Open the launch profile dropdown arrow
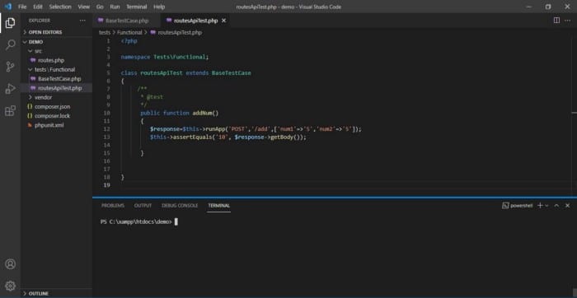The image size is (577, 298). (547, 206)
